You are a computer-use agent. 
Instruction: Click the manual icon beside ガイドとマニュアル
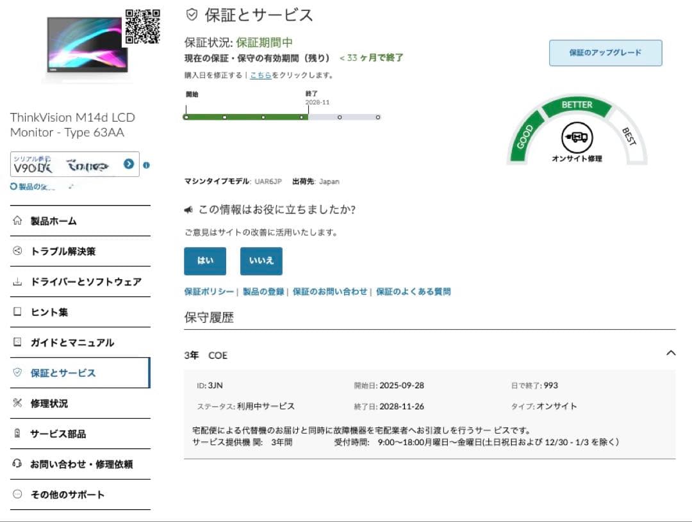[17, 342]
